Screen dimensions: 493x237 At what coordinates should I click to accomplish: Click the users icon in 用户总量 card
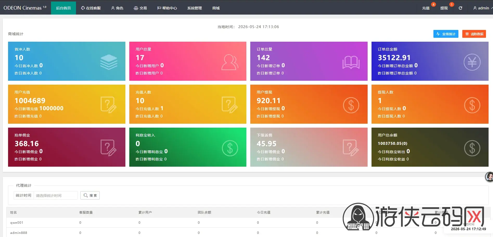230,62
